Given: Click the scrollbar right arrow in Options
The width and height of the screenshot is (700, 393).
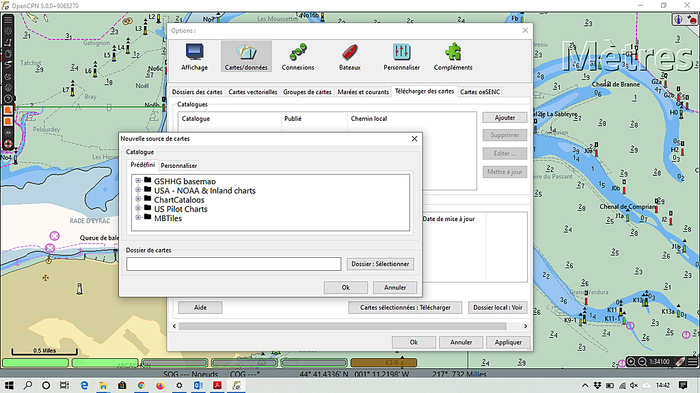Looking at the screenshot, I should click(526, 326).
